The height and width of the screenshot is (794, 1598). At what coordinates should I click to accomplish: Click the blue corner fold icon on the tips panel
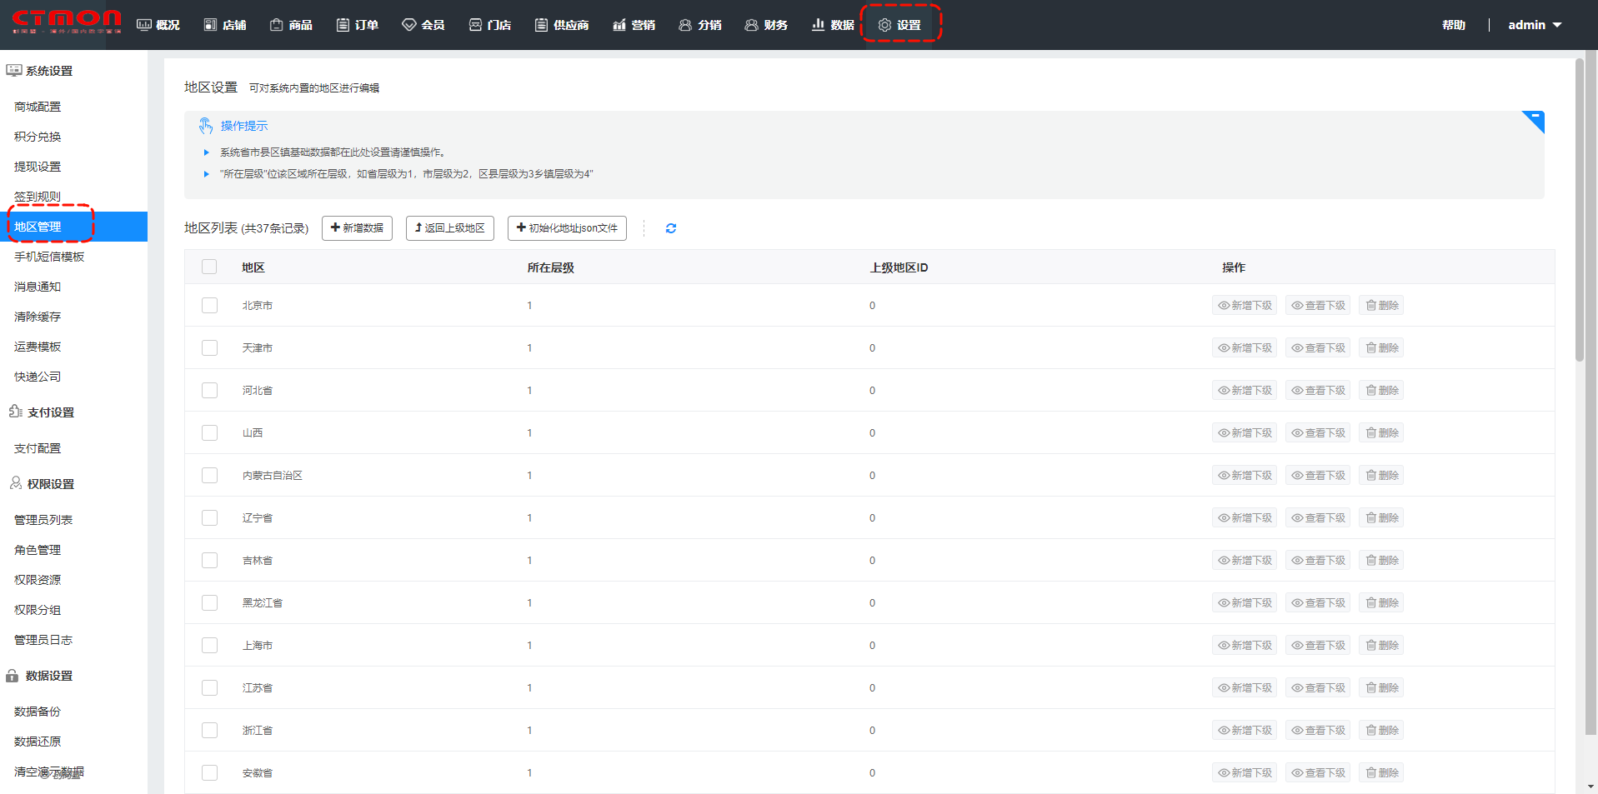[x=1534, y=122]
